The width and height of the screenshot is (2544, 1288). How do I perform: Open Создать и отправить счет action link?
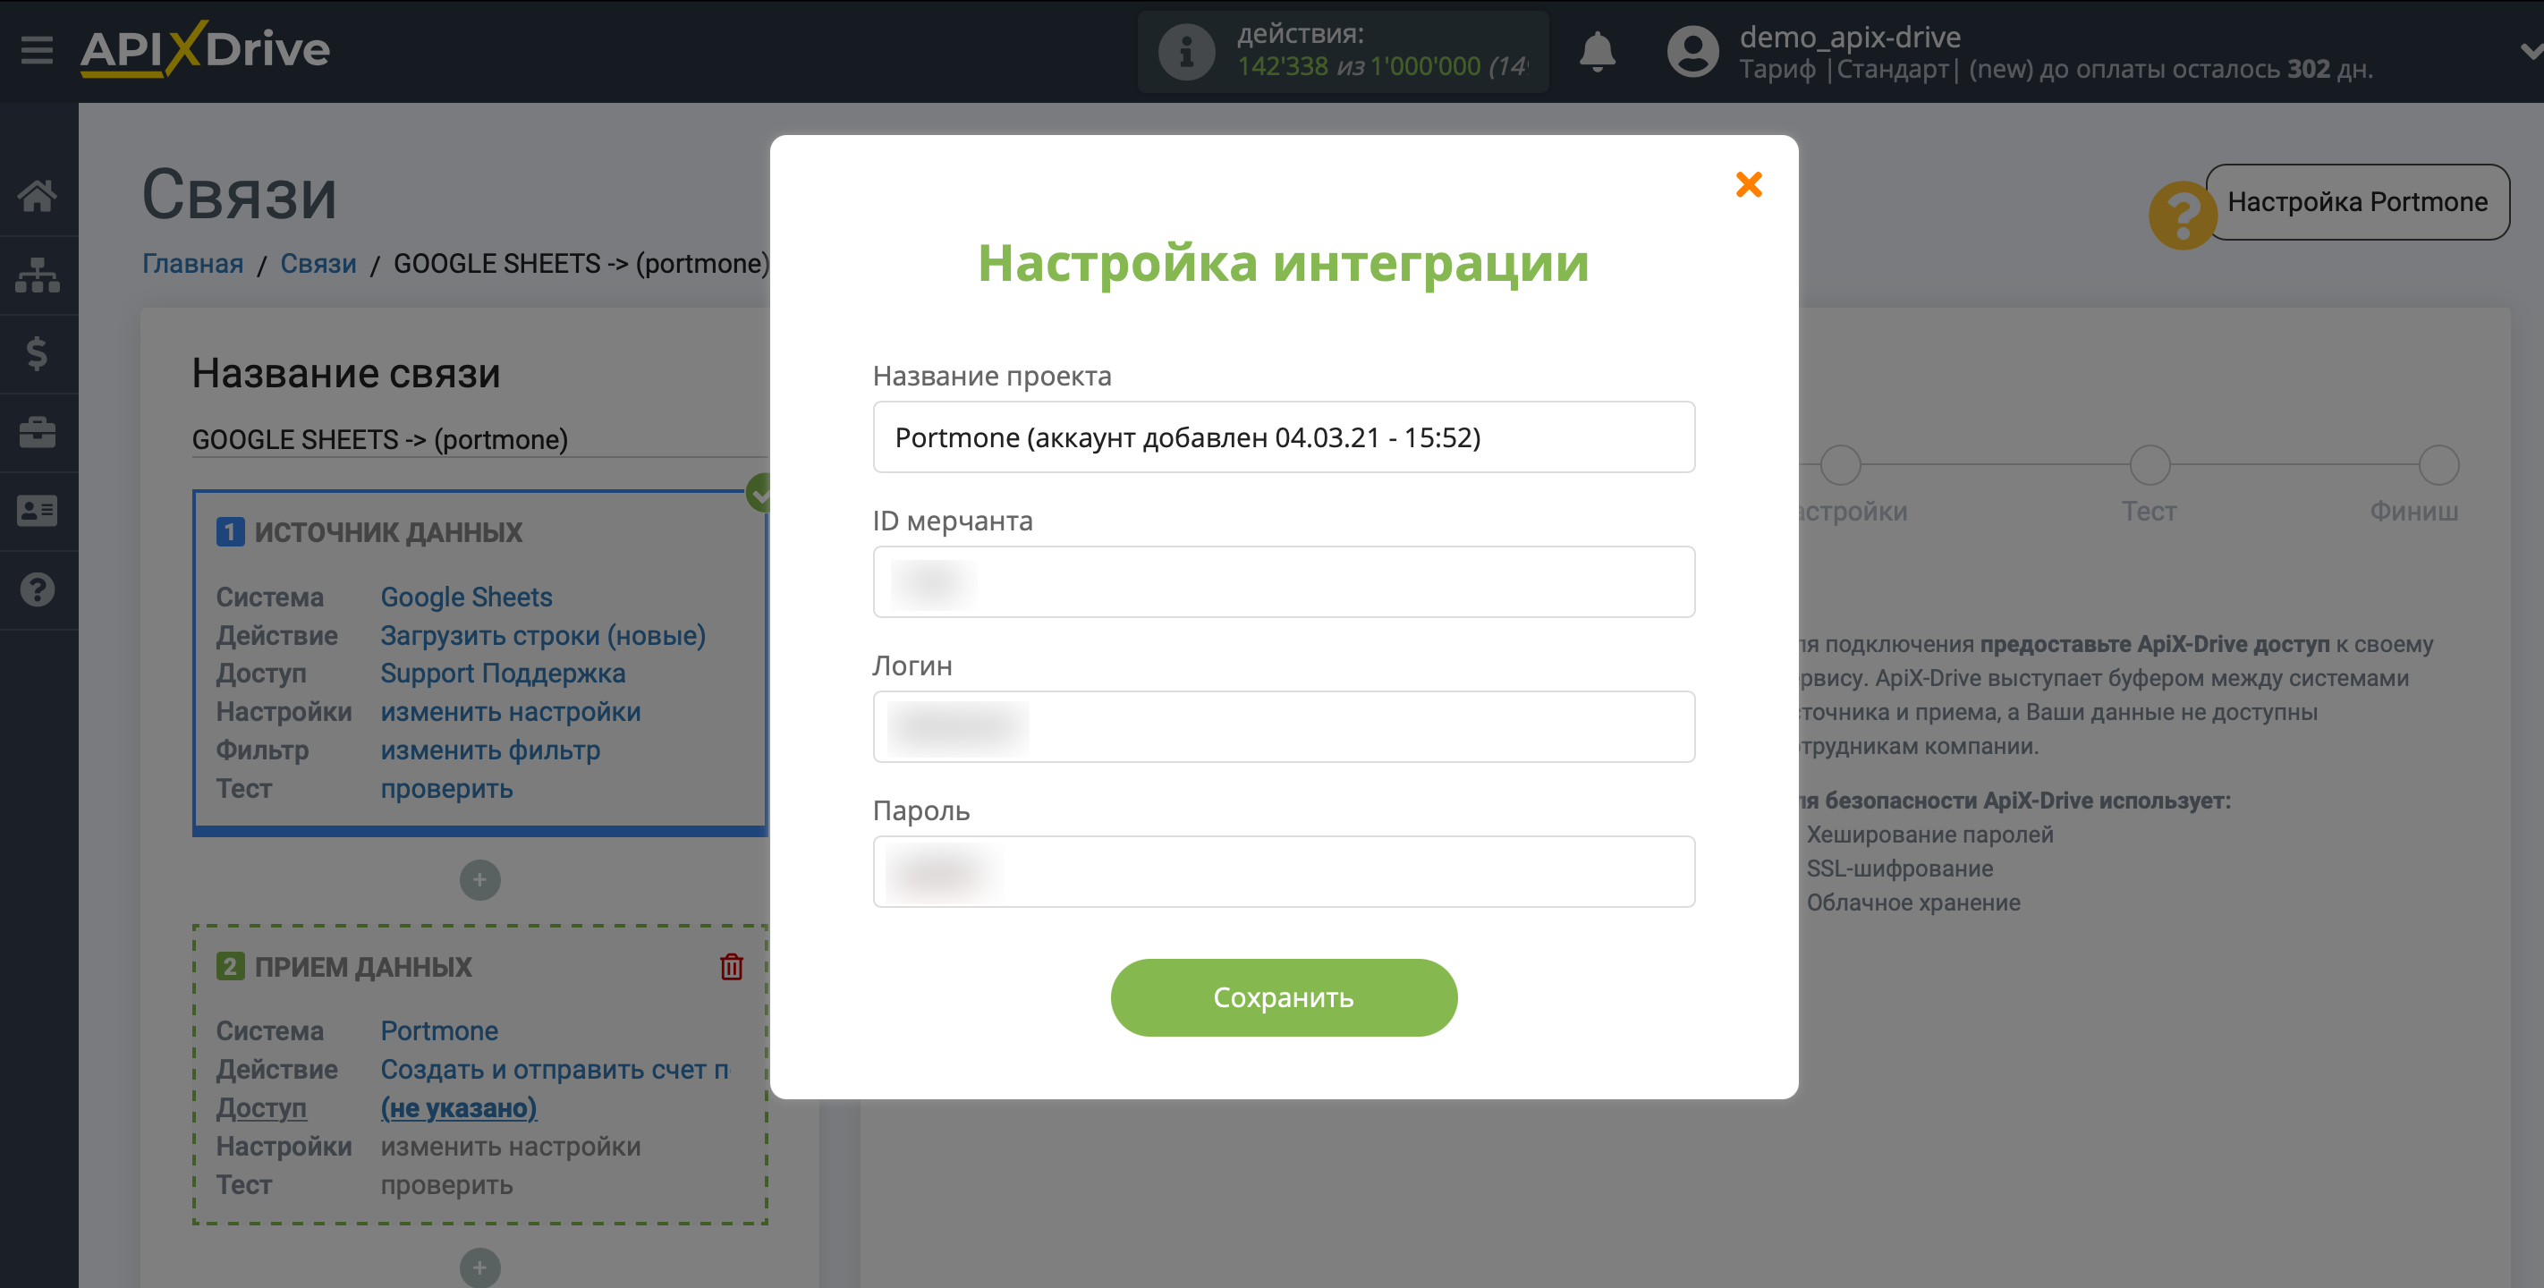click(555, 1069)
